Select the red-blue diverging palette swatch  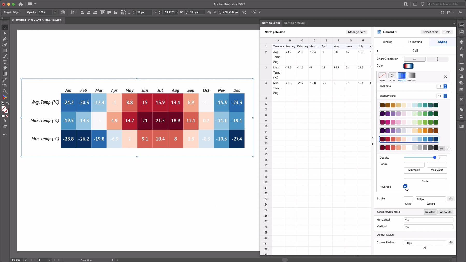point(409,139)
